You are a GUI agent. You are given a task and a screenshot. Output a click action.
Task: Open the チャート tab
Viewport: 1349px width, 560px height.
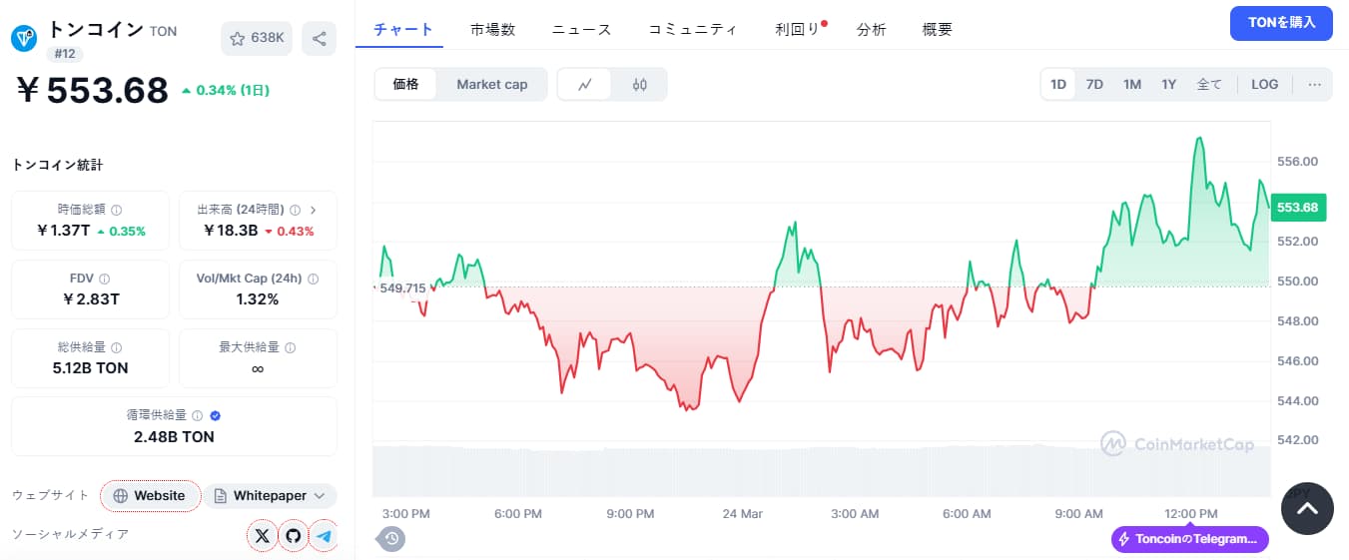403,29
